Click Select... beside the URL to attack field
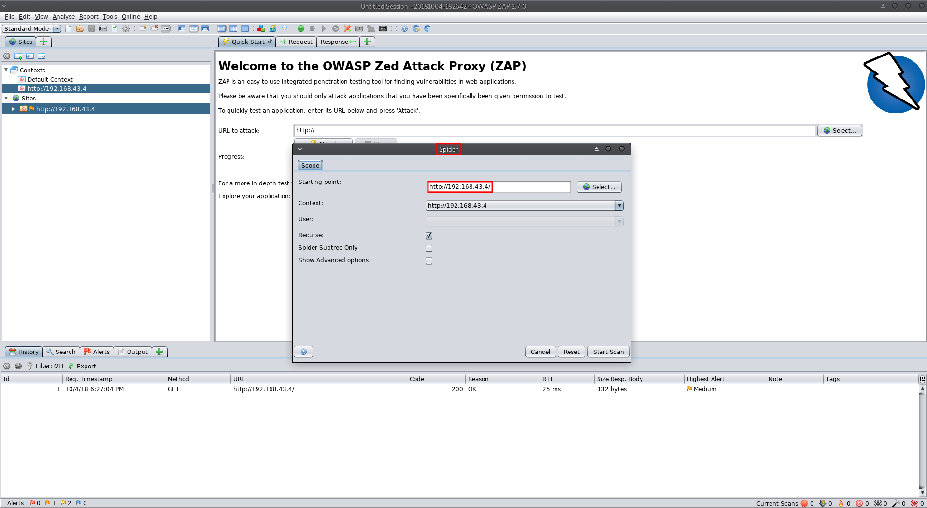 840,130
